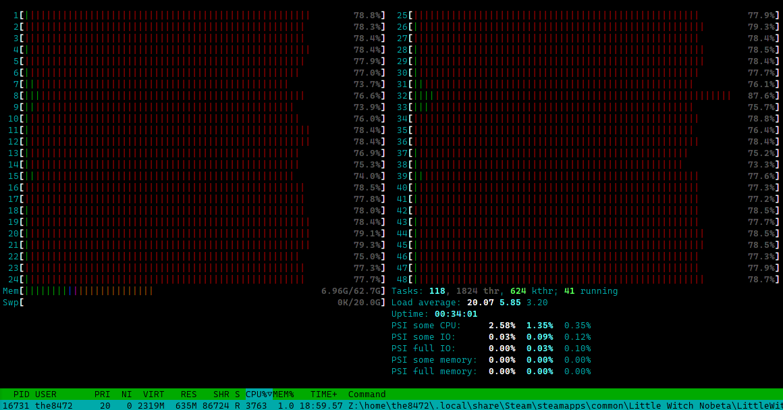Click CPU 15 meter showing 74.0%
The height and width of the screenshot is (410, 783).
pyautogui.click(x=196, y=176)
